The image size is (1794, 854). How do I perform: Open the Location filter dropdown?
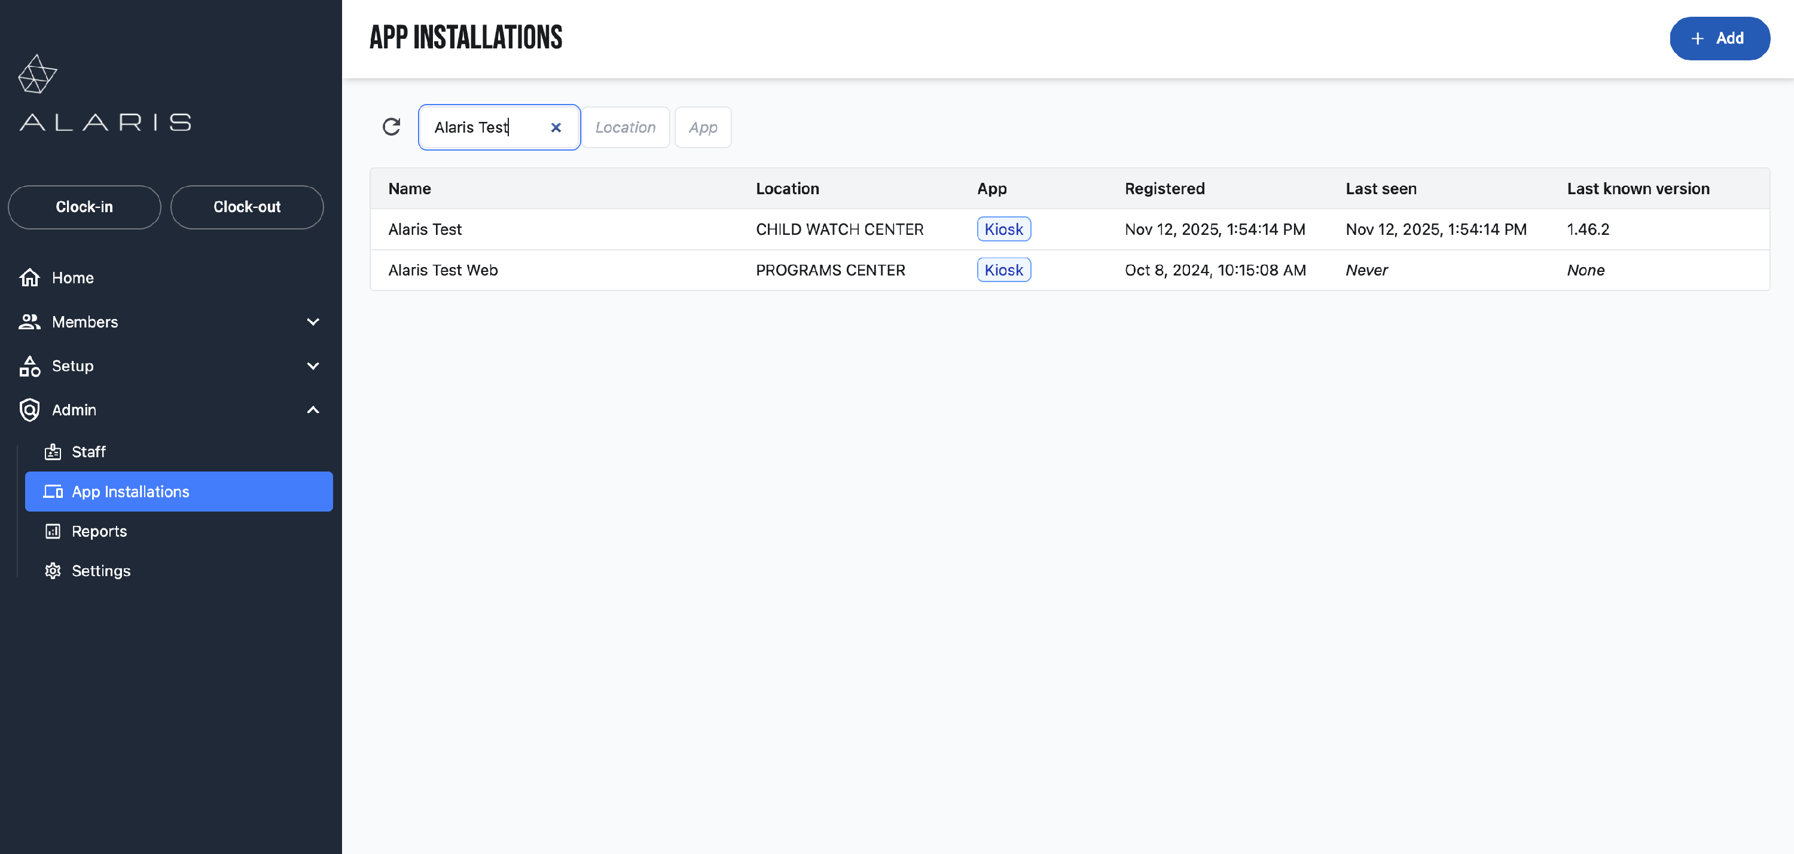(625, 127)
